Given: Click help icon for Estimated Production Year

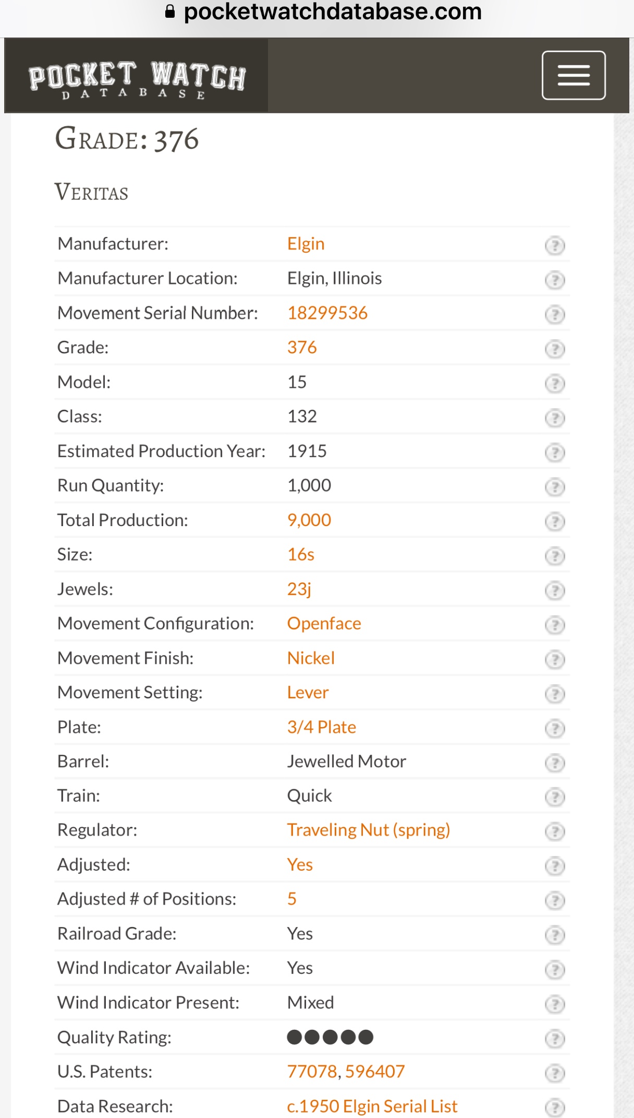Looking at the screenshot, I should [x=555, y=452].
